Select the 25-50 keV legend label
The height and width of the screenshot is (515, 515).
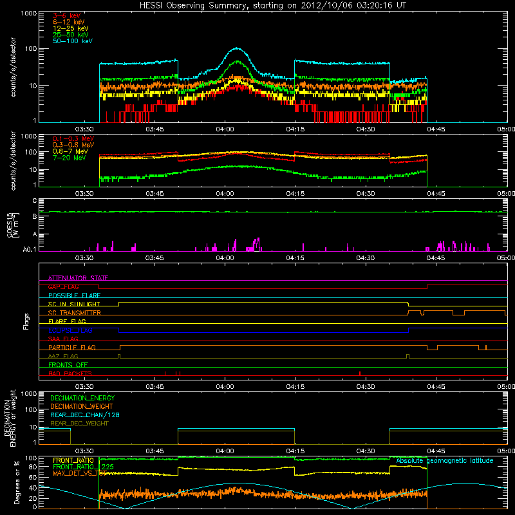(x=71, y=35)
